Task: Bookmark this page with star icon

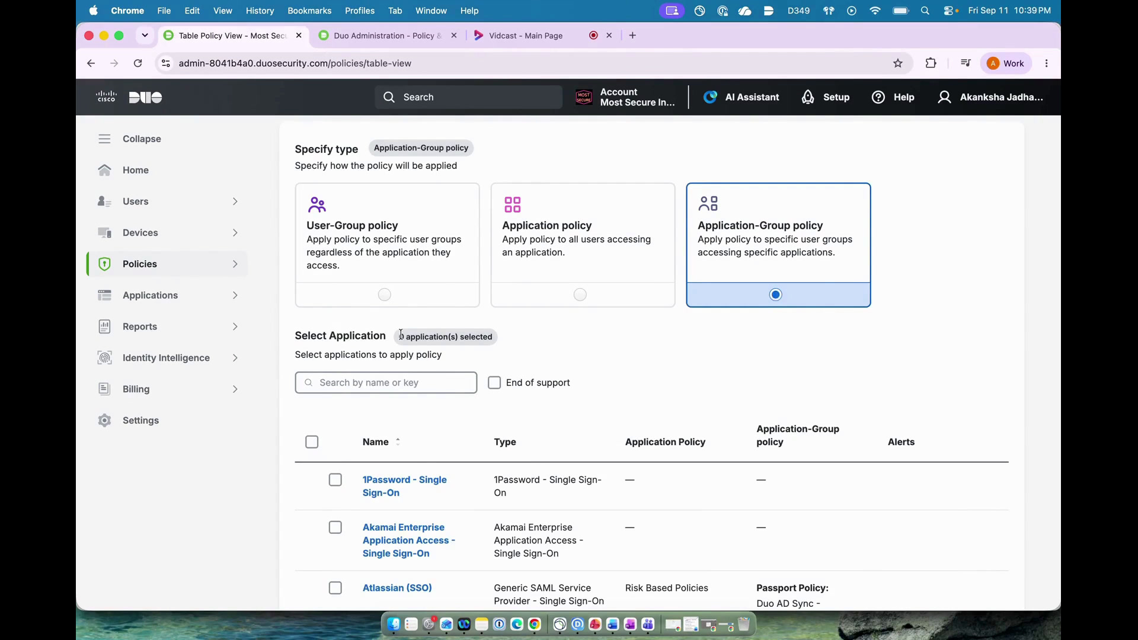Action: 898,63
